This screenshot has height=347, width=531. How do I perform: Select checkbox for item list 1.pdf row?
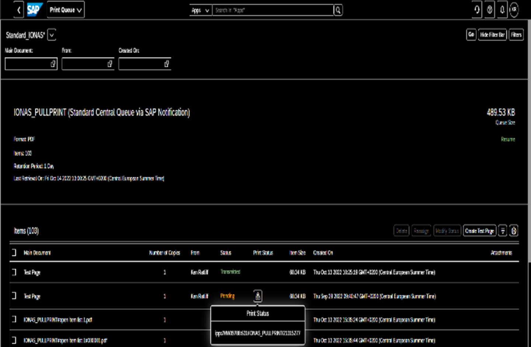14,319
